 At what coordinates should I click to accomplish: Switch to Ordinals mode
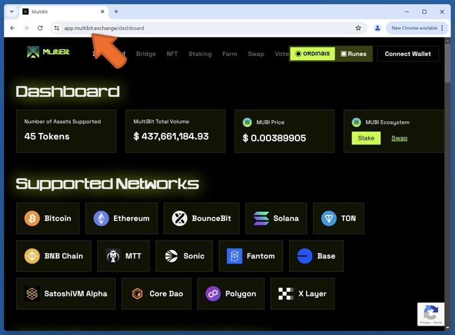pos(312,54)
